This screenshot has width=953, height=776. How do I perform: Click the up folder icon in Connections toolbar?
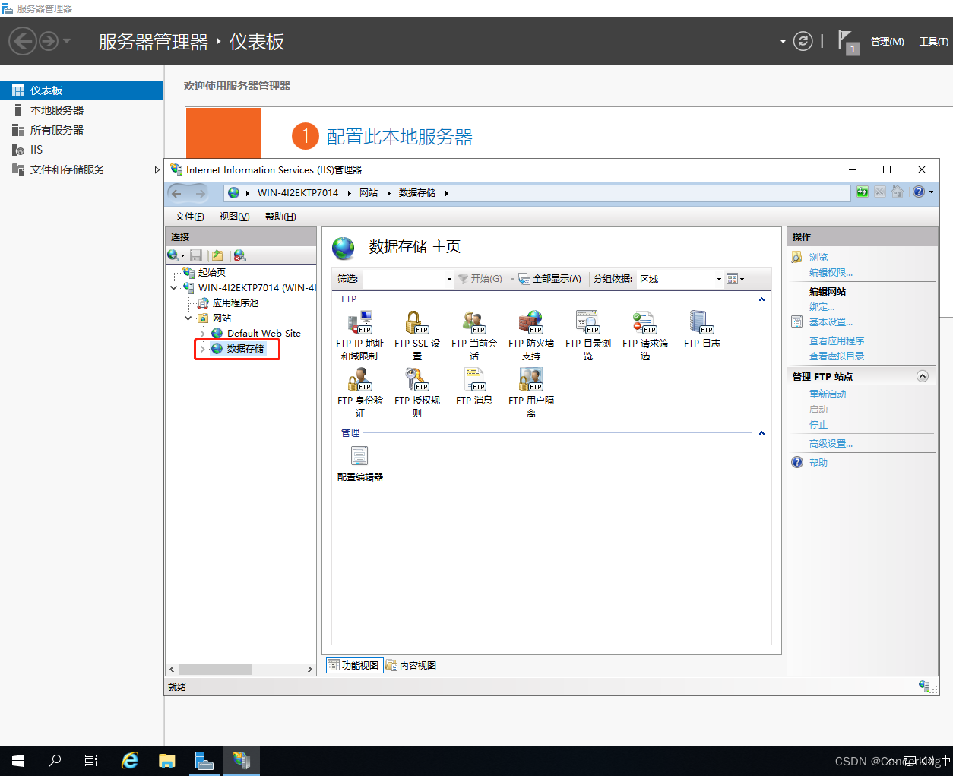pos(217,255)
